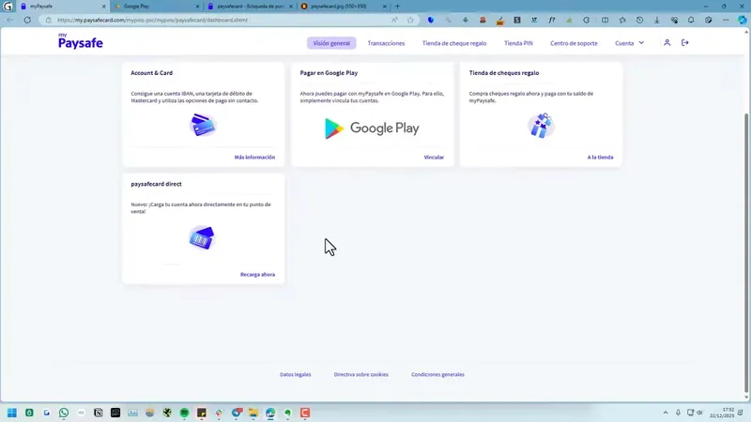Click the Google Play logo image
The height and width of the screenshot is (422, 751).
click(x=372, y=128)
